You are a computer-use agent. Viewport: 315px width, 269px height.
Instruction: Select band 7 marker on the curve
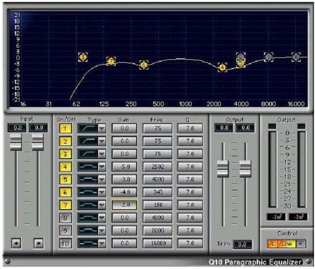111,62
